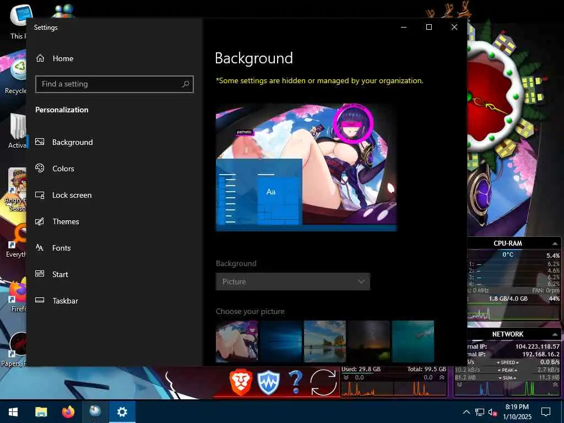This screenshot has height=423, width=564.
Task: Click the circular refresh arrows dock icon
Action: coord(323,383)
